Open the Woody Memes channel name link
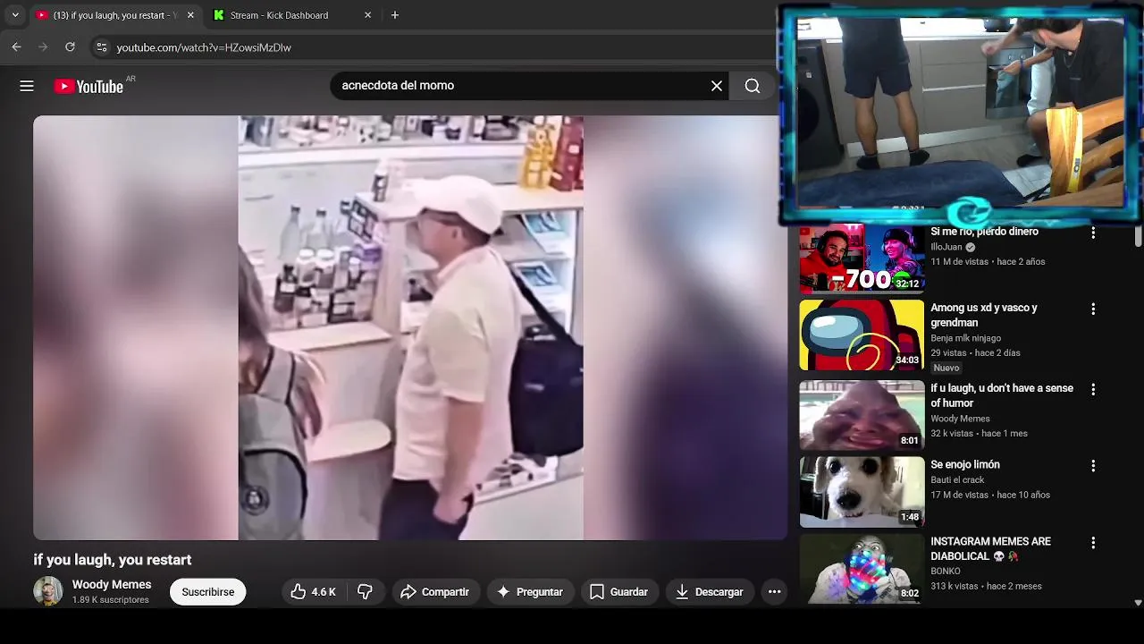 [112, 585]
